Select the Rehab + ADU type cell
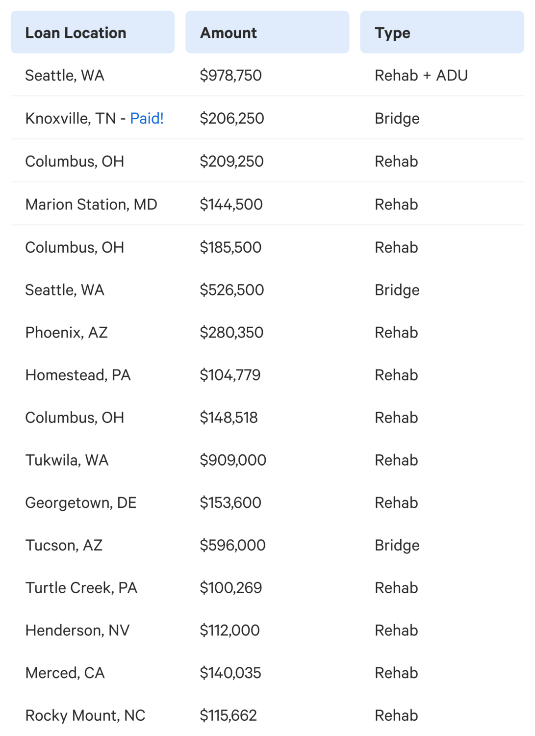Image resolution: width=535 pixels, height=736 pixels. click(421, 76)
